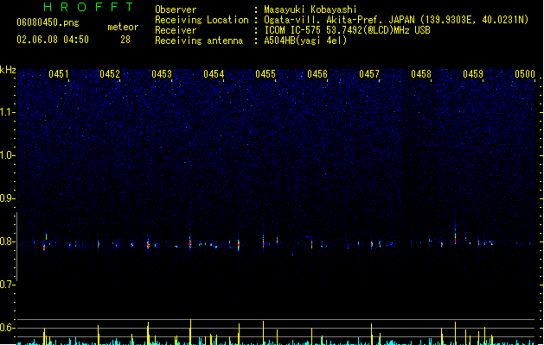Click the meteor count 28
This screenshot has height=345, width=544.
point(125,40)
